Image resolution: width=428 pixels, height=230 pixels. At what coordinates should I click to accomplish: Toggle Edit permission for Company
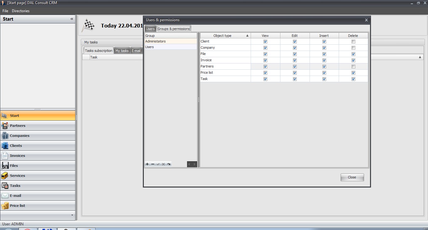pos(295,48)
